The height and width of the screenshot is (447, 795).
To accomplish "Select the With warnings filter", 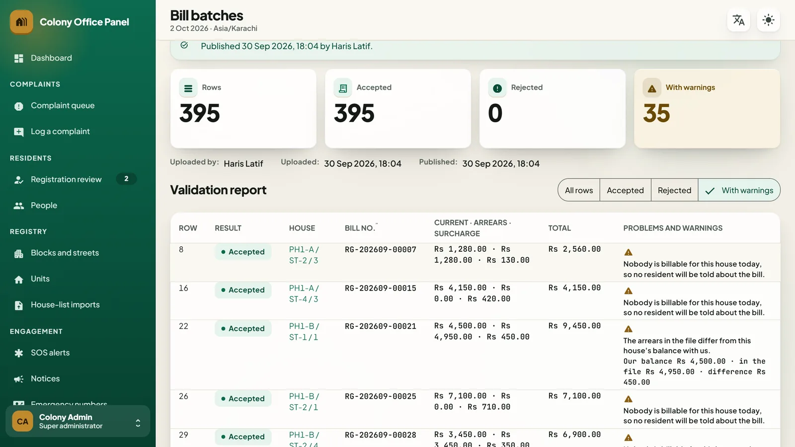I will [x=739, y=190].
